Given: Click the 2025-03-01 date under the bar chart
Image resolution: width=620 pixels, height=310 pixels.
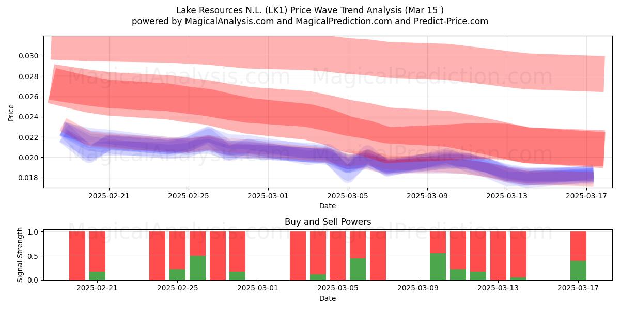Looking at the screenshot, I should click(x=257, y=288).
